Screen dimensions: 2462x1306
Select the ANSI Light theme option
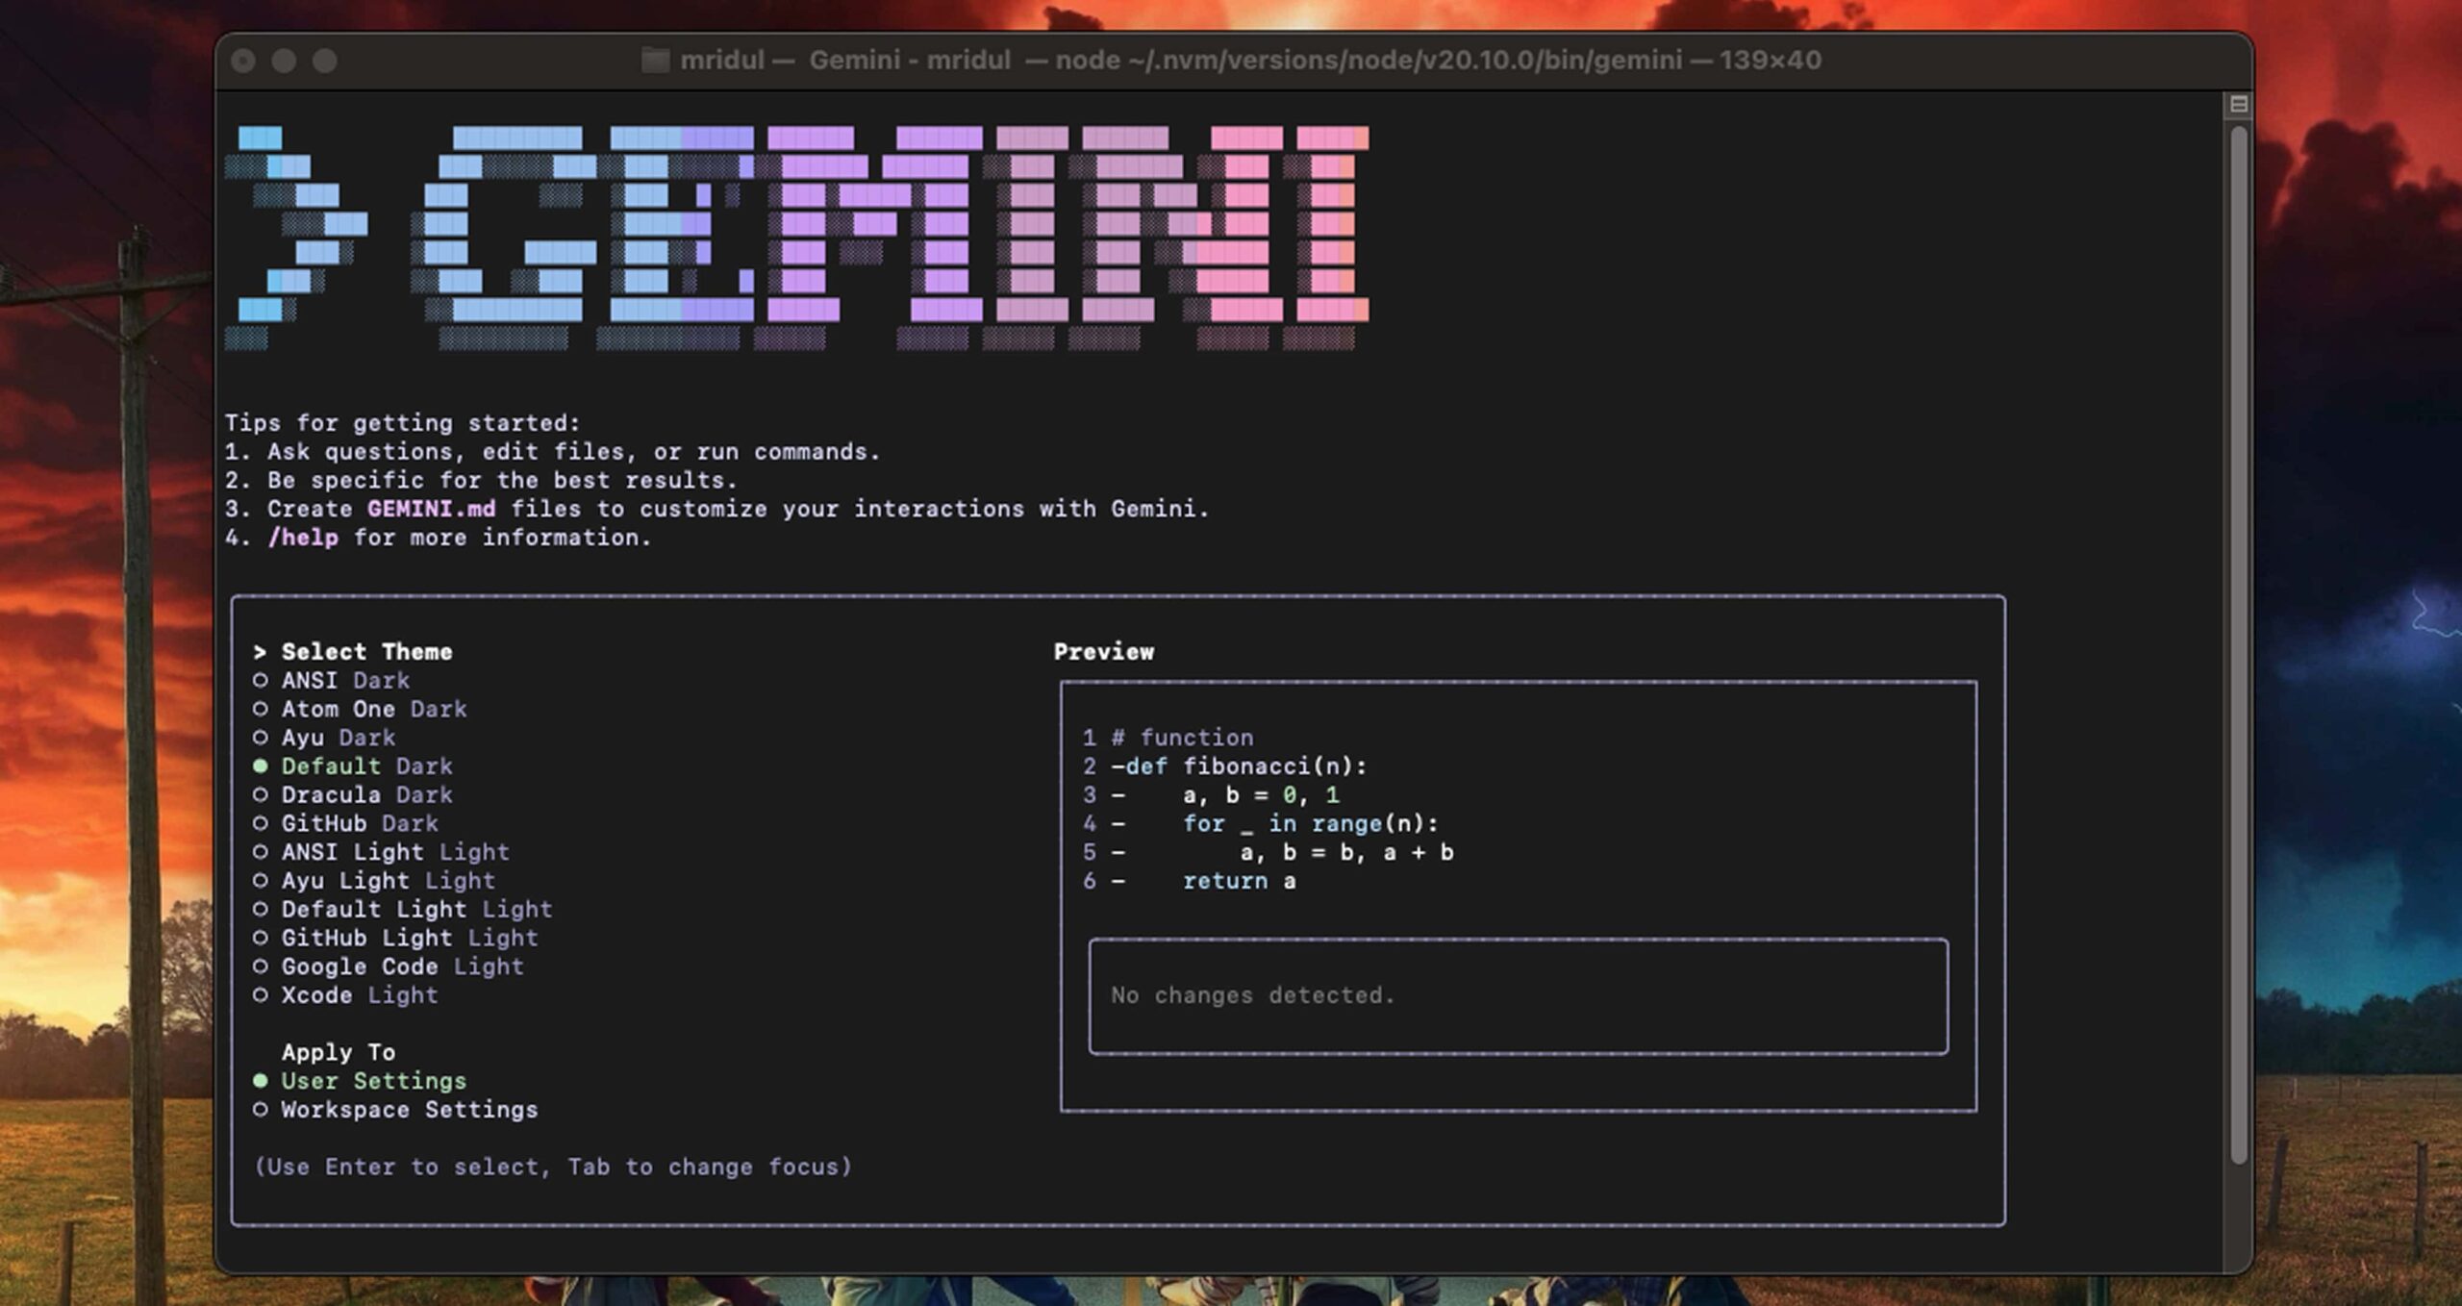(x=381, y=853)
